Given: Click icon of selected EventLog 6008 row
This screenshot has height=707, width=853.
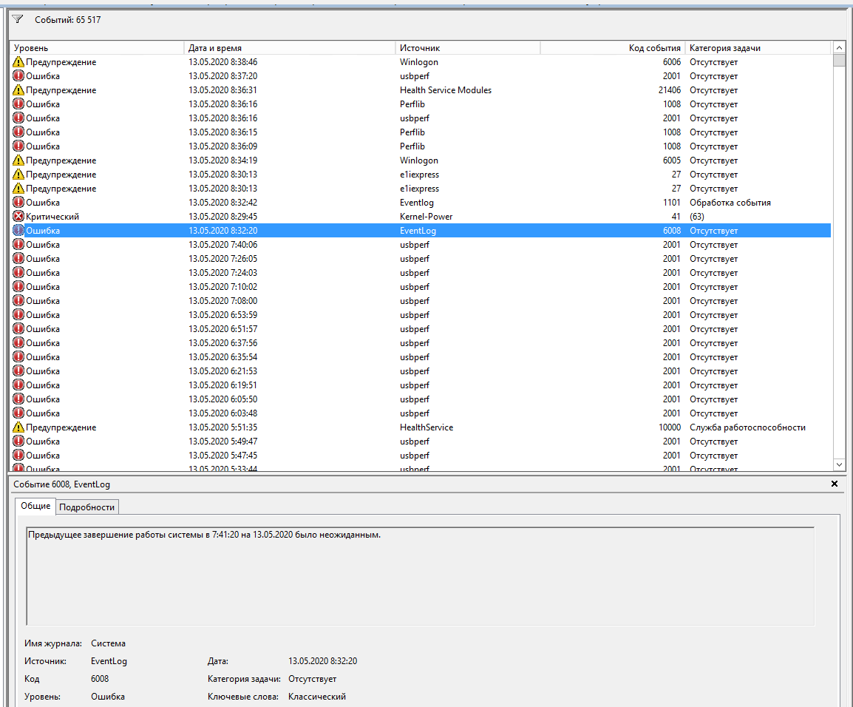Looking at the screenshot, I should click(x=18, y=231).
